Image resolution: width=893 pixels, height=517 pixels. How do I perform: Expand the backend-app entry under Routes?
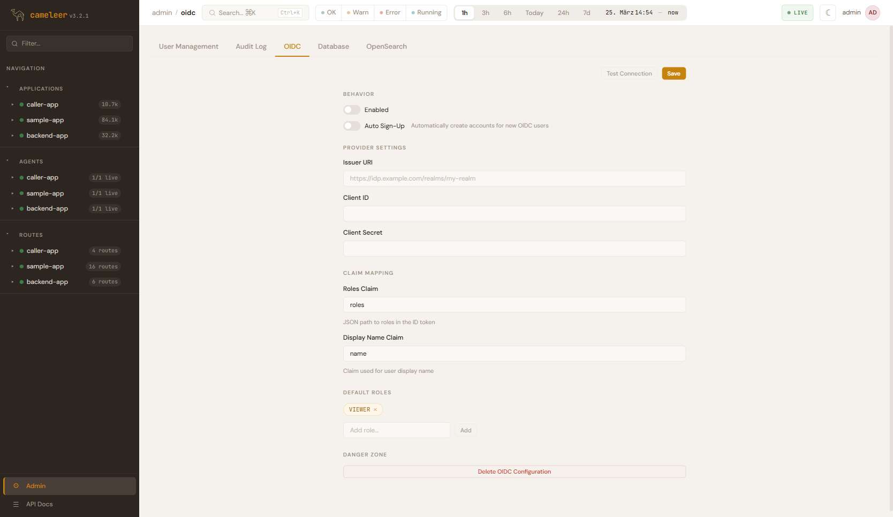(x=12, y=282)
